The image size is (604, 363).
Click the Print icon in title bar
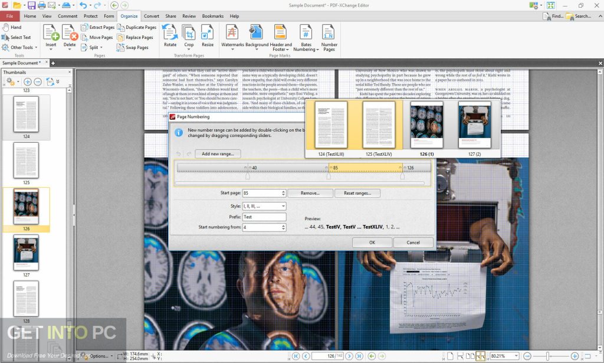coord(42,5)
